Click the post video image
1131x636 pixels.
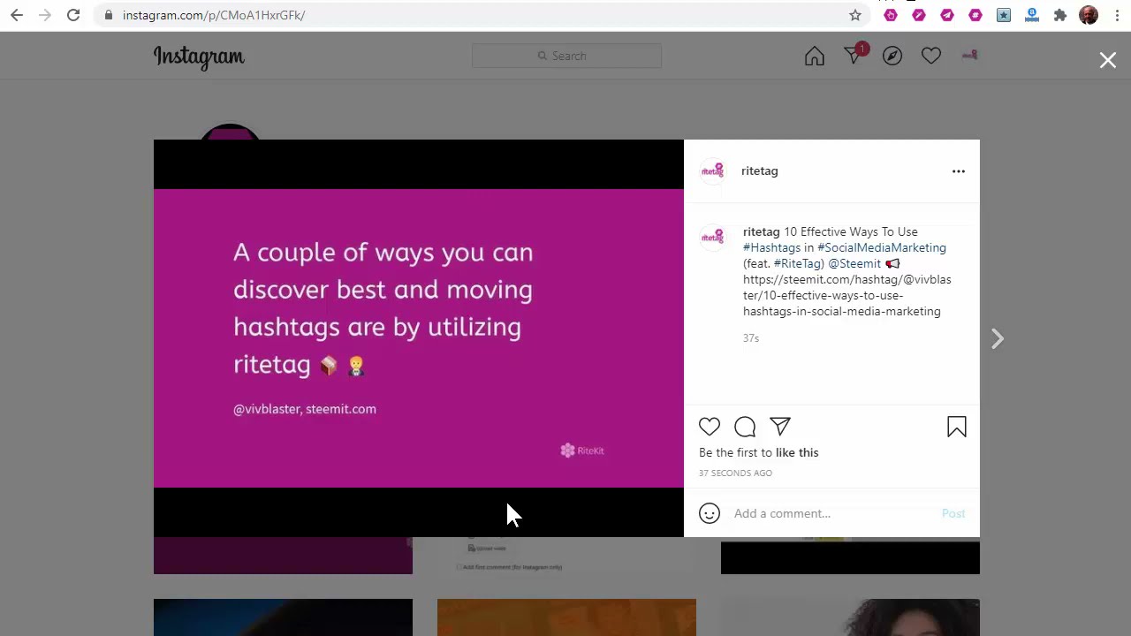(x=419, y=338)
